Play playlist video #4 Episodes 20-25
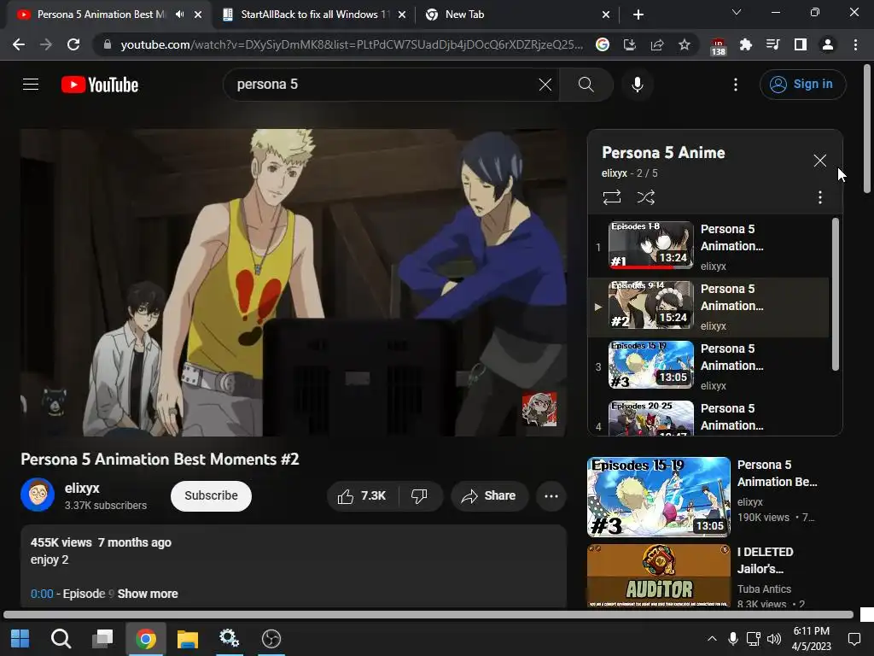The width and height of the screenshot is (874, 656). point(651,418)
